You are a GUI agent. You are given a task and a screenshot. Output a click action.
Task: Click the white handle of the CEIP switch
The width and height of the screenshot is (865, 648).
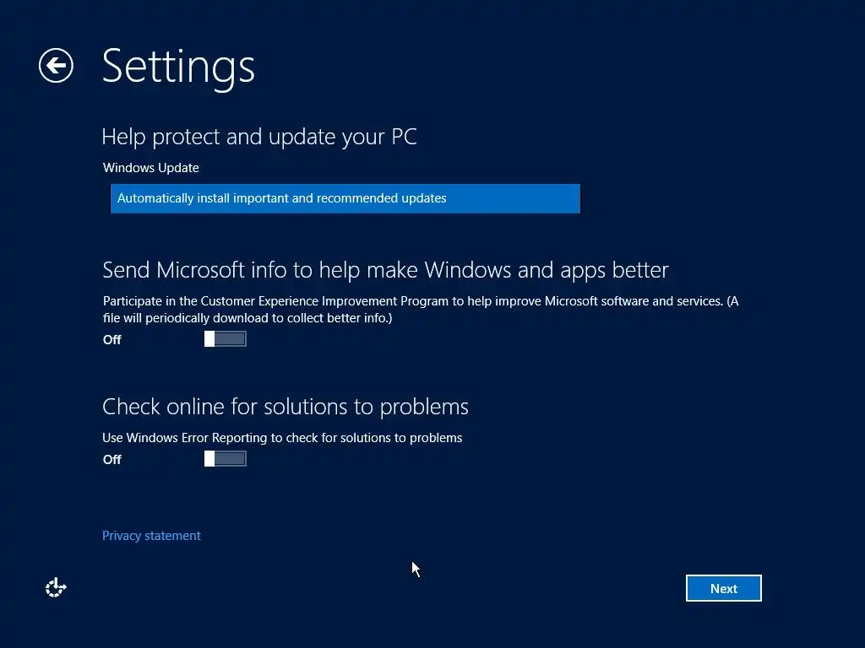point(209,339)
